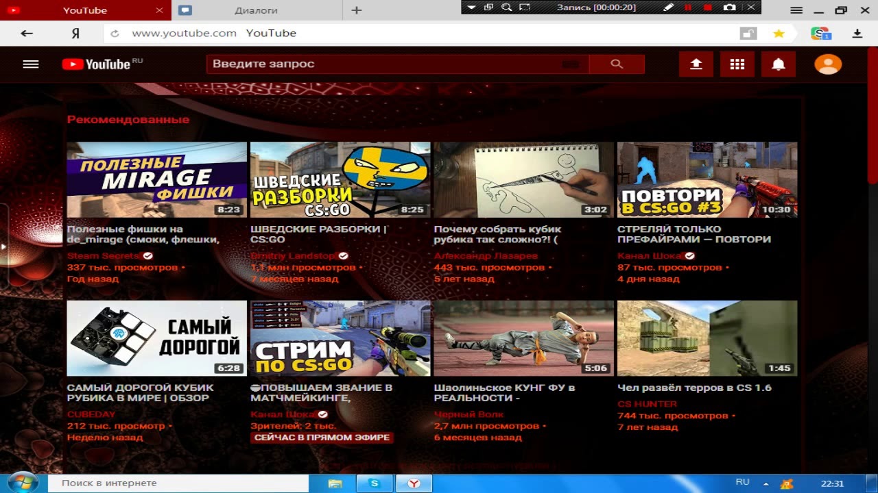Open title Полезные фишки на de_mirage
Image resolution: width=878 pixels, height=493 pixels.
pos(143,234)
